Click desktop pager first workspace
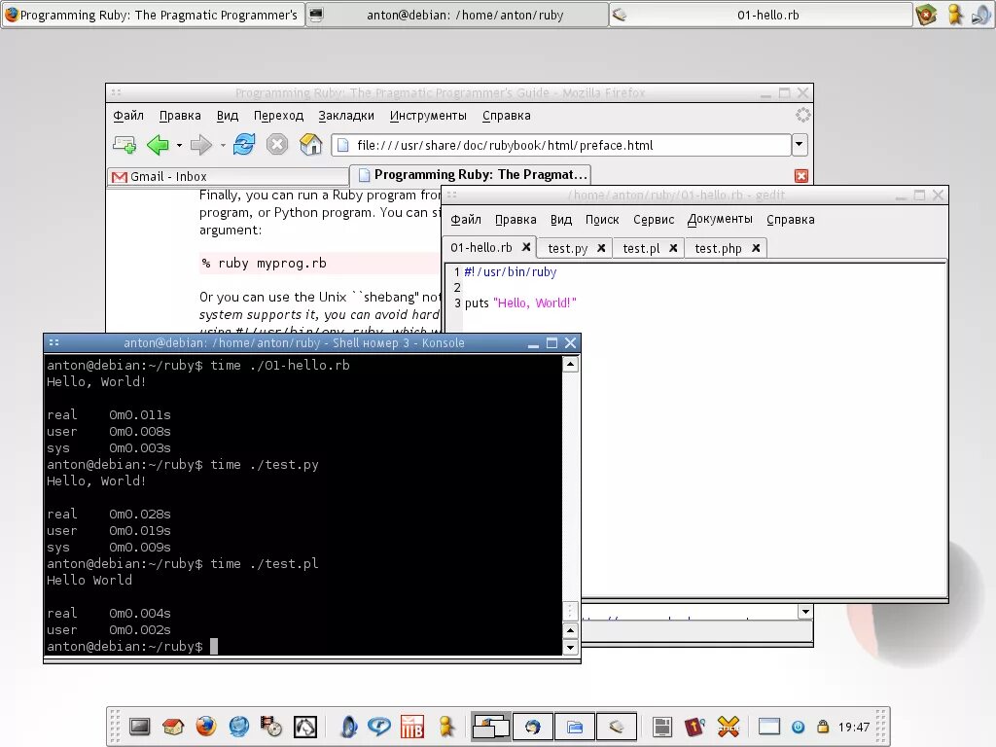 pyautogui.click(x=491, y=726)
